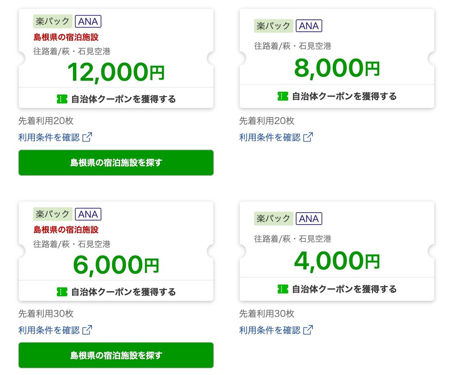Click the external-link icon under the 4,000円 coupon
453x375 pixels.
coord(308,330)
